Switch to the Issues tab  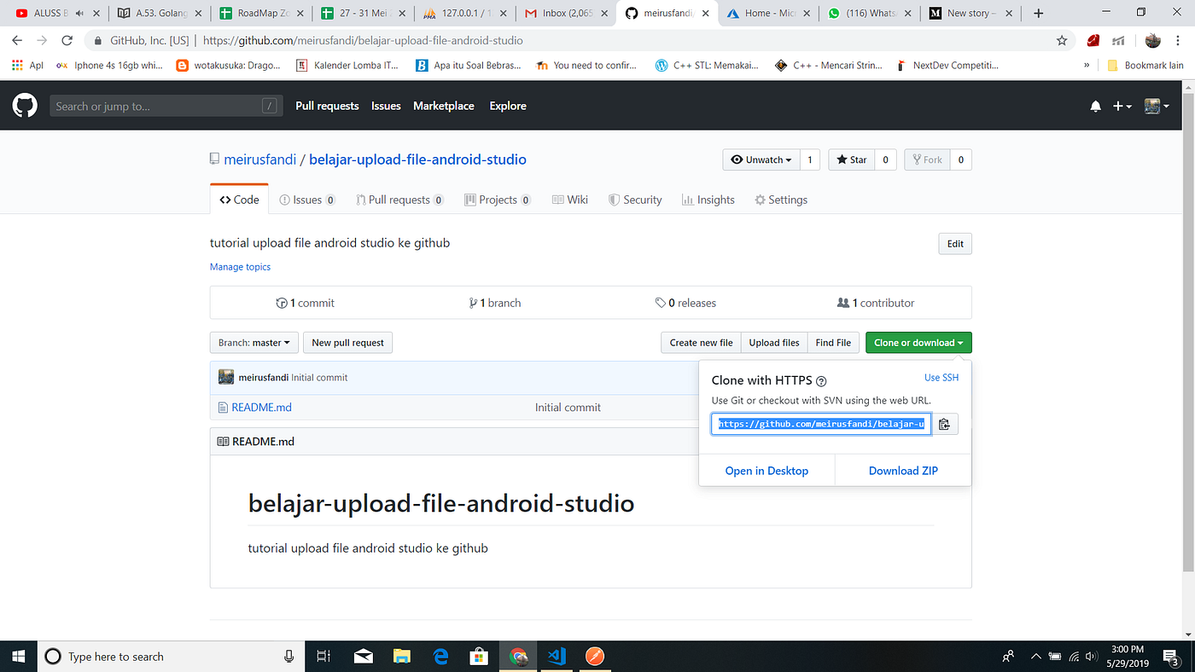(x=307, y=199)
